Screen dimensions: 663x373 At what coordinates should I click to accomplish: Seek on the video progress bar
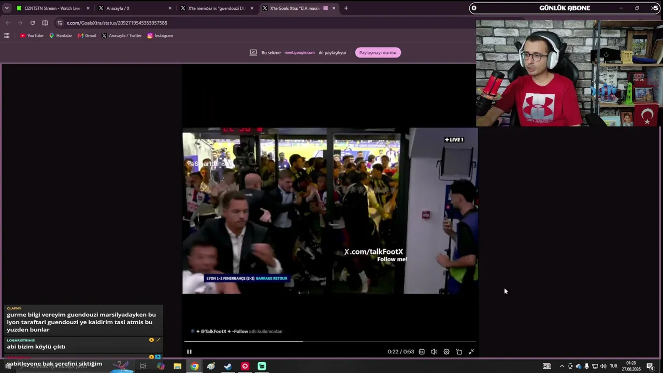pos(330,341)
